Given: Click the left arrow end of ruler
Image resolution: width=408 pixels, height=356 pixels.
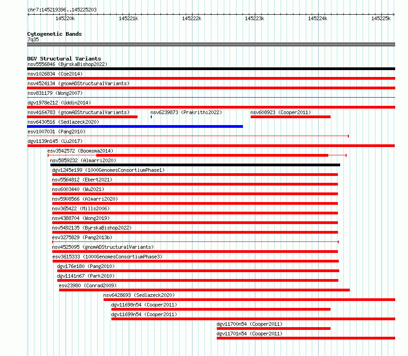Looking at the screenshot, I should click(28, 14).
